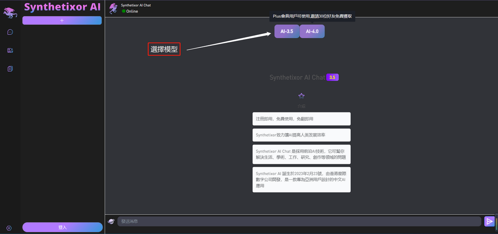Click the dragon avatar in the chat header
The width and height of the screenshot is (498, 234).
pos(113,8)
